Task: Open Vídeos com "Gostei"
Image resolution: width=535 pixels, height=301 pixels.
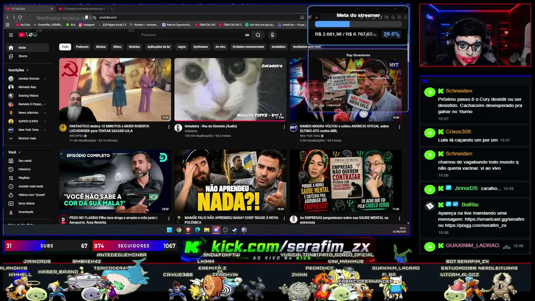Action: (x=28, y=195)
